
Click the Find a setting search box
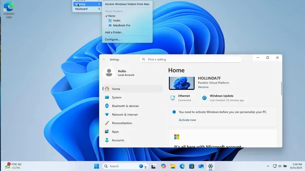click(x=191, y=59)
